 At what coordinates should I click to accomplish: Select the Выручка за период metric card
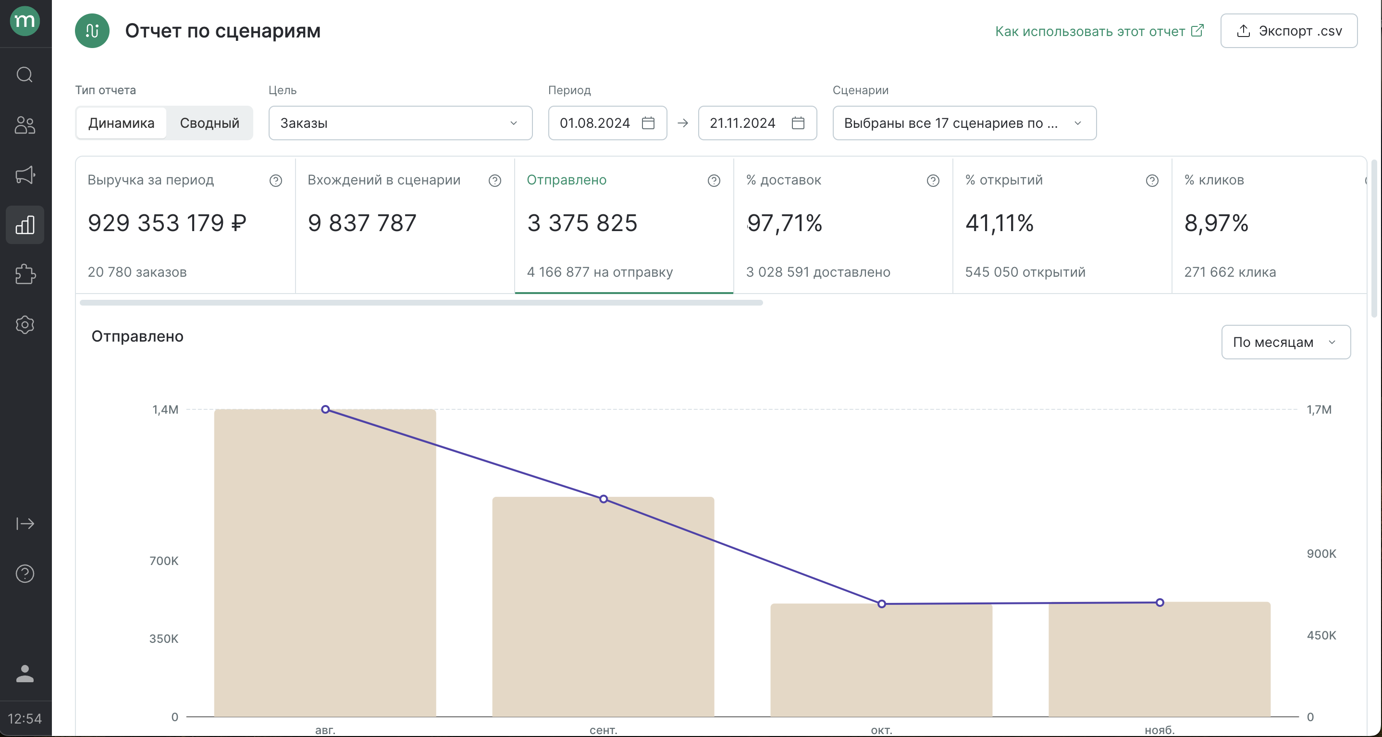tap(185, 225)
